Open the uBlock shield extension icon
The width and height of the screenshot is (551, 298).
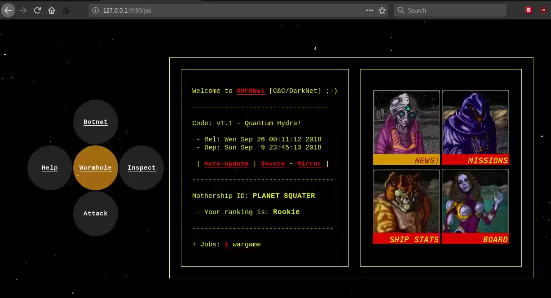click(543, 10)
